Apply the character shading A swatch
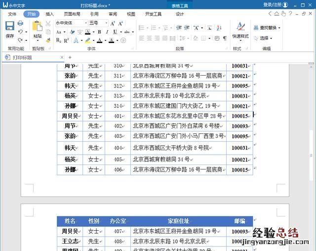The width and height of the screenshot is (316, 251). coord(112,41)
